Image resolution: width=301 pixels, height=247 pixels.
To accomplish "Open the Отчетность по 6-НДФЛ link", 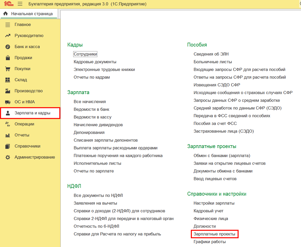I will (x=96, y=226).
